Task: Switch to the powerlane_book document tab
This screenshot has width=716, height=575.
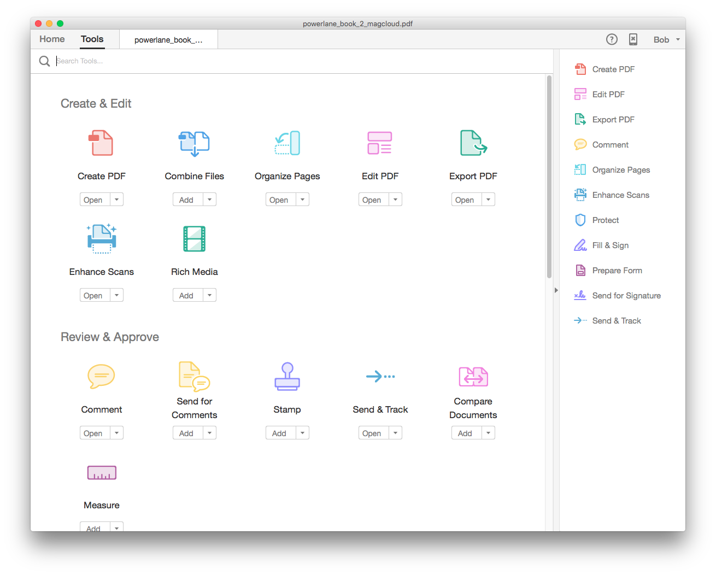Action: click(168, 40)
